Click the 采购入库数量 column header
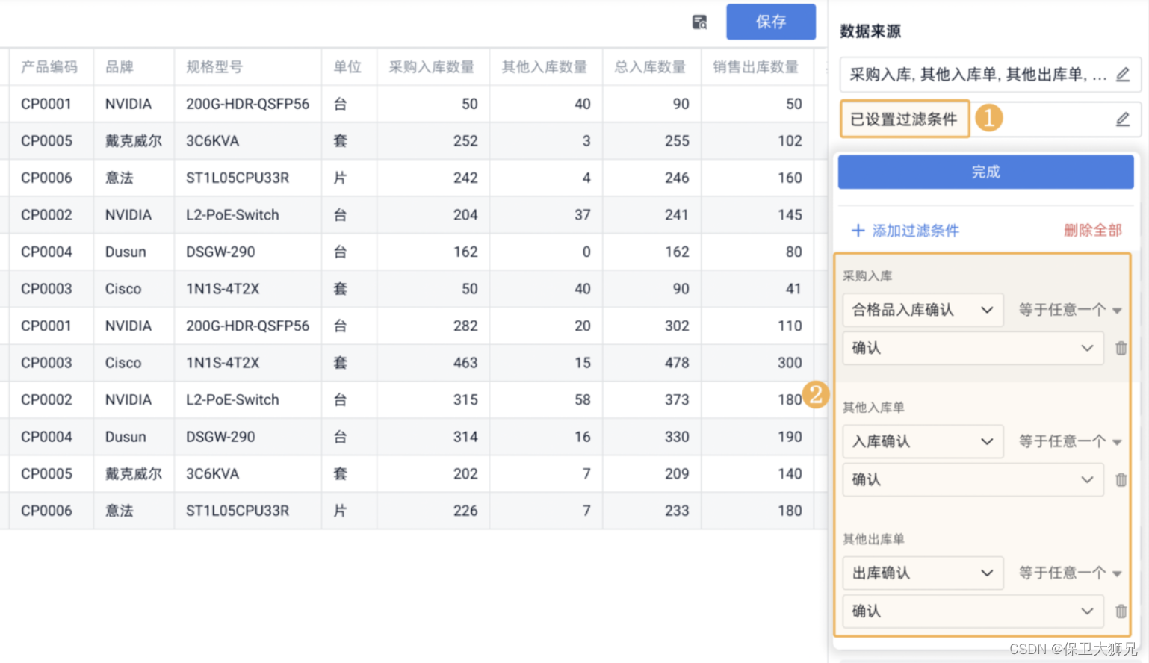Image resolution: width=1149 pixels, height=663 pixels. point(433,67)
